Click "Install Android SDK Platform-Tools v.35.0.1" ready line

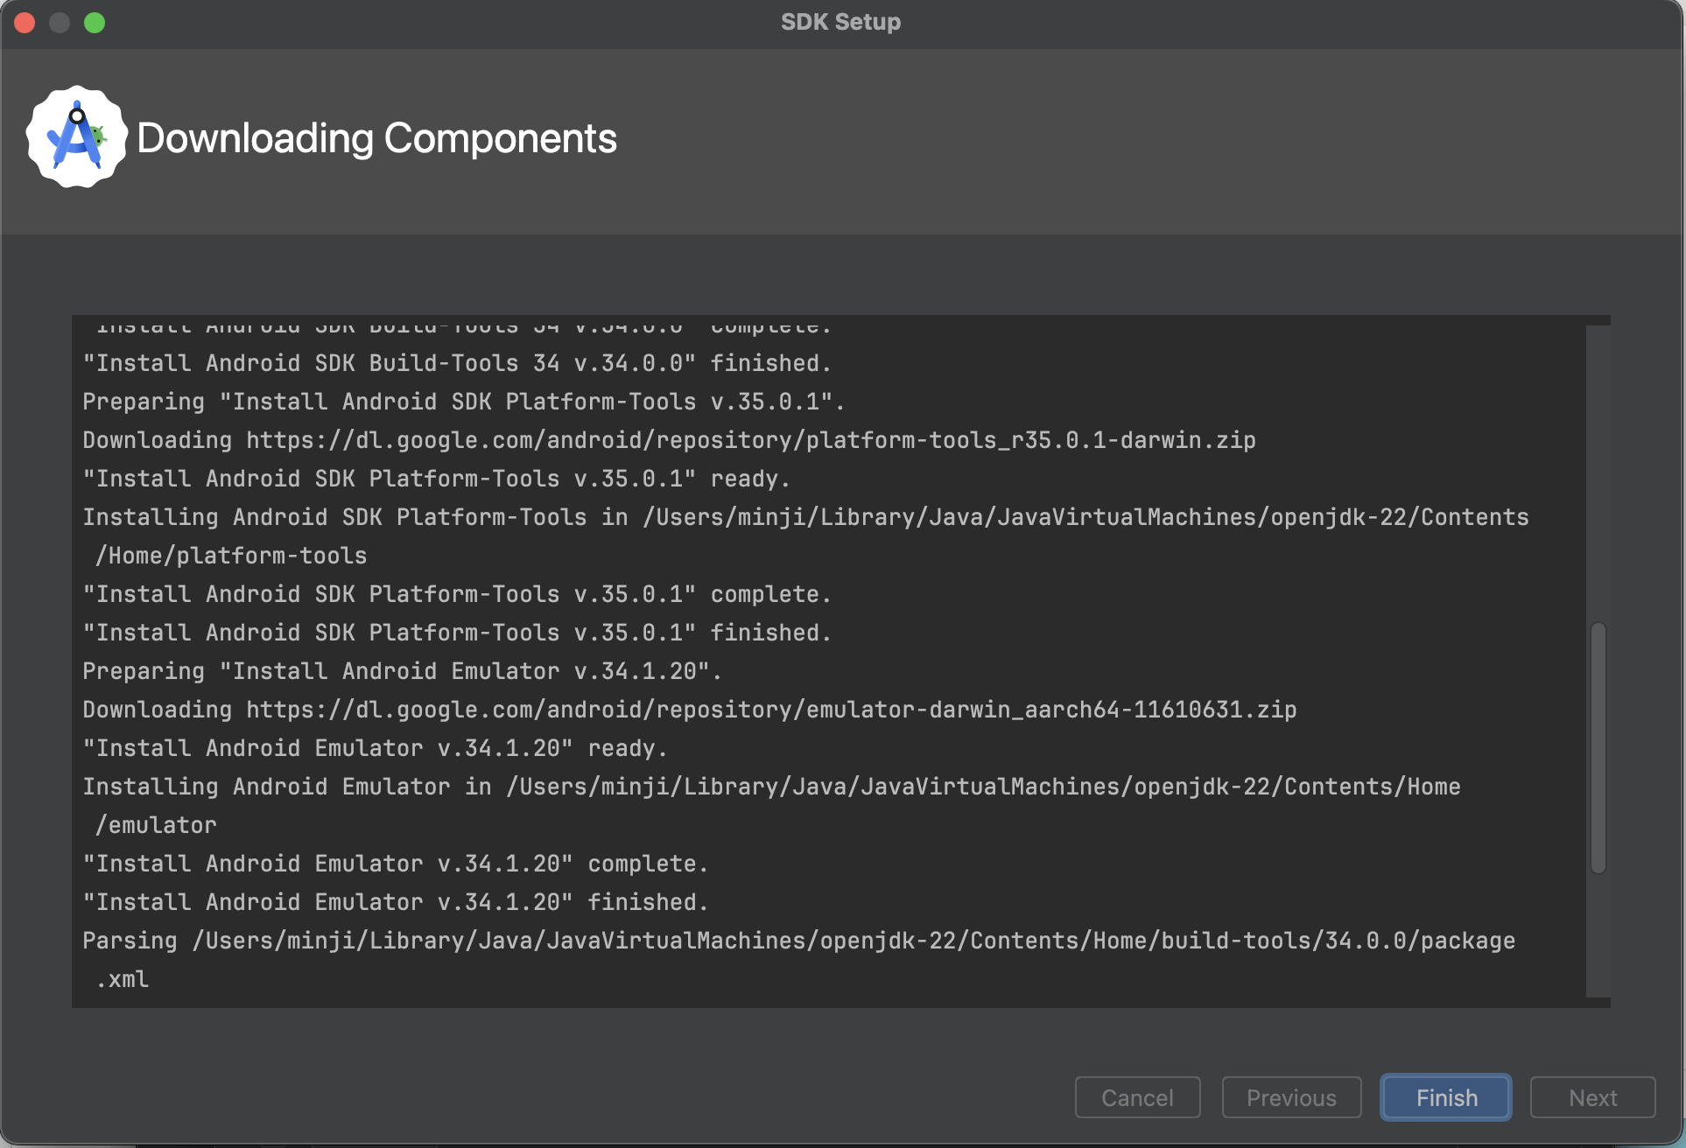coord(437,479)
